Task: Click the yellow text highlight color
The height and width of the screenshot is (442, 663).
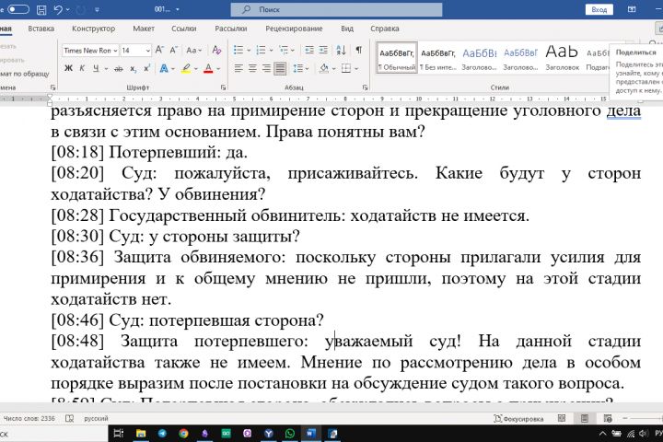Action: (185, 68)
